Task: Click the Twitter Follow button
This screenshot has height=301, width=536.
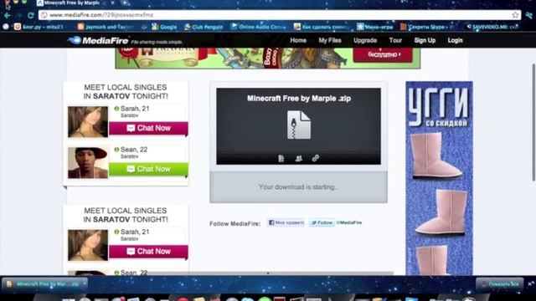Action: click(322, 222)
